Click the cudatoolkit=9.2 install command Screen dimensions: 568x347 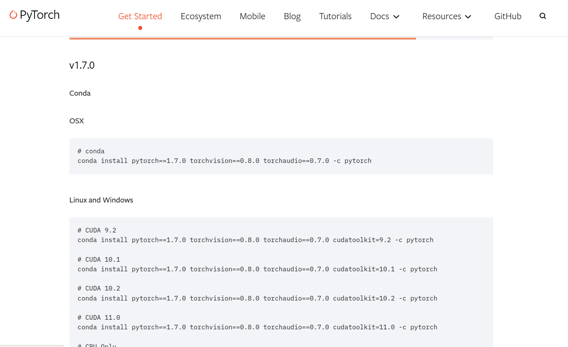256,240
